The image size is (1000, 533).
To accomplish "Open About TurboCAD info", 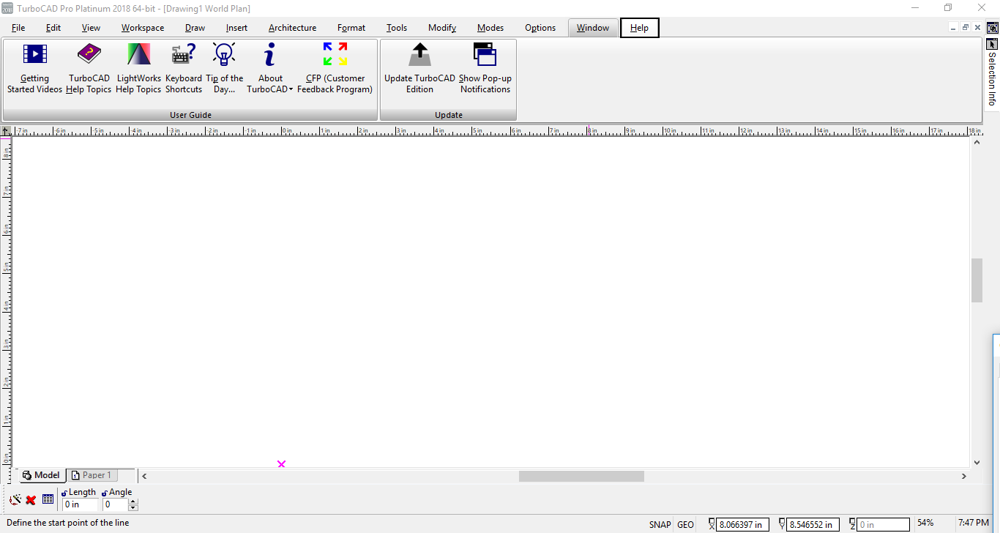I will 269,68.
